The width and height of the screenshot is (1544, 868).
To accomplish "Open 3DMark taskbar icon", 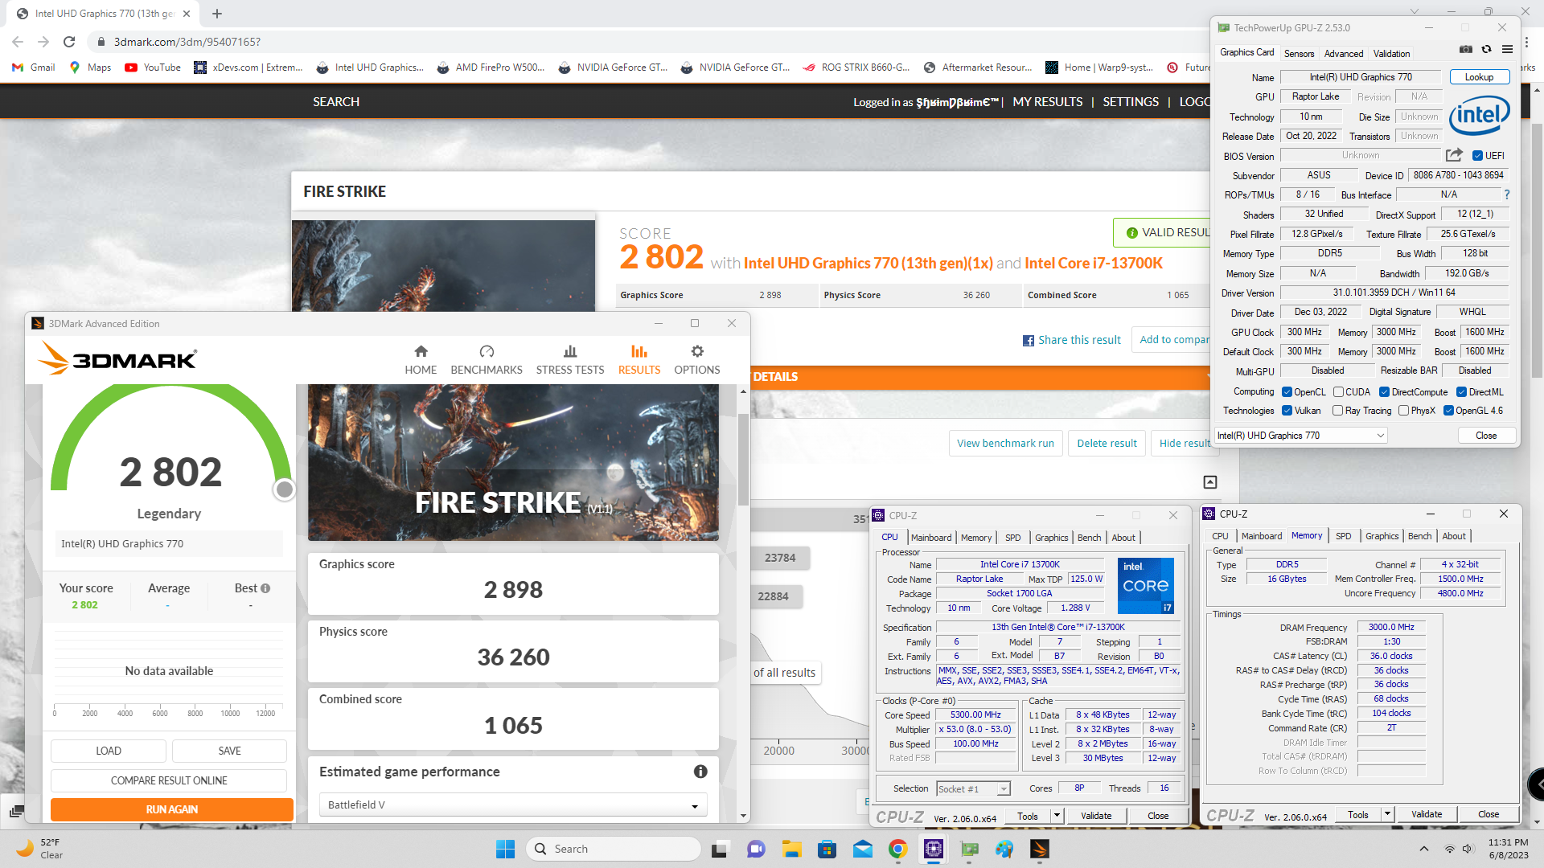I will (1040, 849).
